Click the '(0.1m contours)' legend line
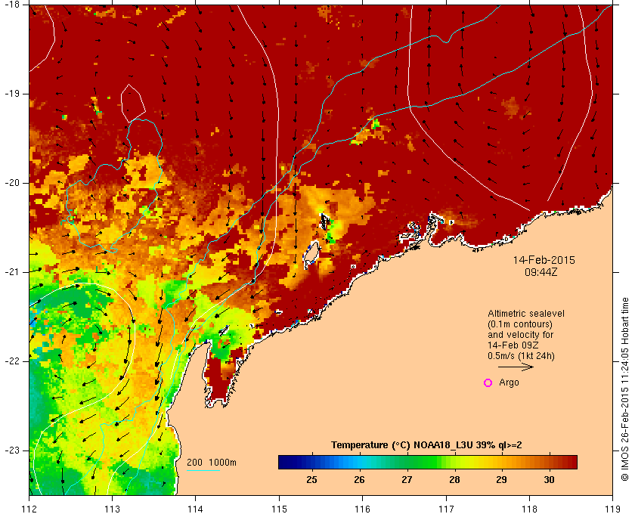The height and width of the screenshot is (514, 635). [x=520, y=324]
